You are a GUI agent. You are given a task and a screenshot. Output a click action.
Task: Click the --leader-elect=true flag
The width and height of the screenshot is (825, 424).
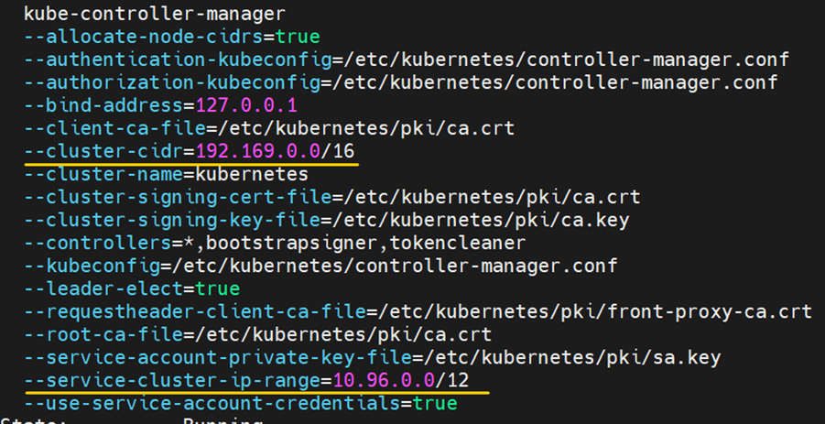(x=132, y=288)
